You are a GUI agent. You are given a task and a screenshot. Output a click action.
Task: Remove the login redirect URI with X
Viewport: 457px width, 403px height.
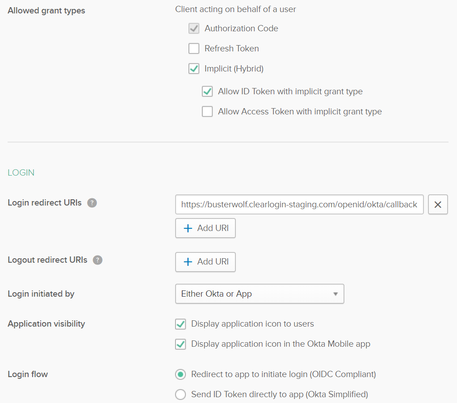[x=438, y=205]
